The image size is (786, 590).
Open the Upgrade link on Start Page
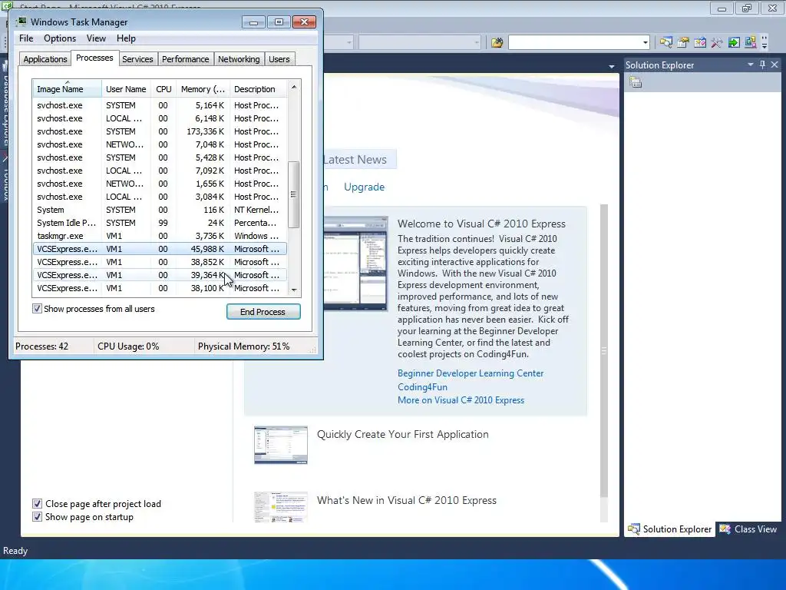click(x=364, y=187)
